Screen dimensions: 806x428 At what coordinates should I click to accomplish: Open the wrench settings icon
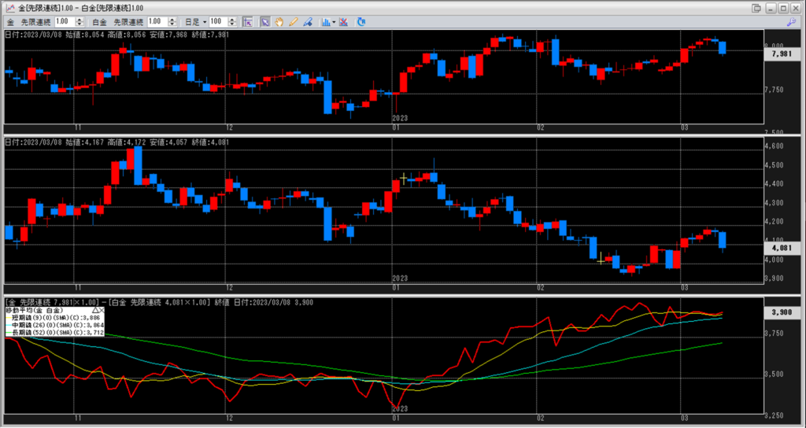click(x=791, y=21)
